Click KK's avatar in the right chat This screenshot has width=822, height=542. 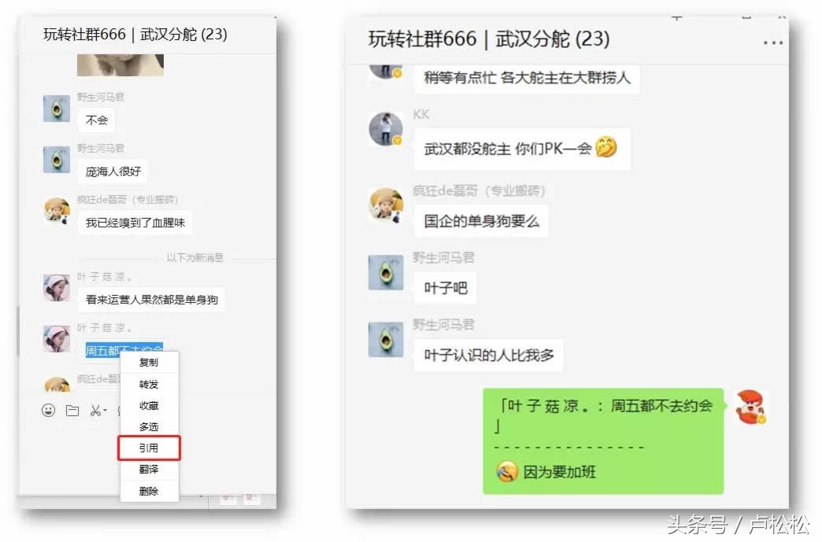click(387, 128)
